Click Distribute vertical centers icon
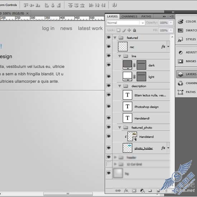This screenshot has height=197, width=197. click(x=76, y=5)
